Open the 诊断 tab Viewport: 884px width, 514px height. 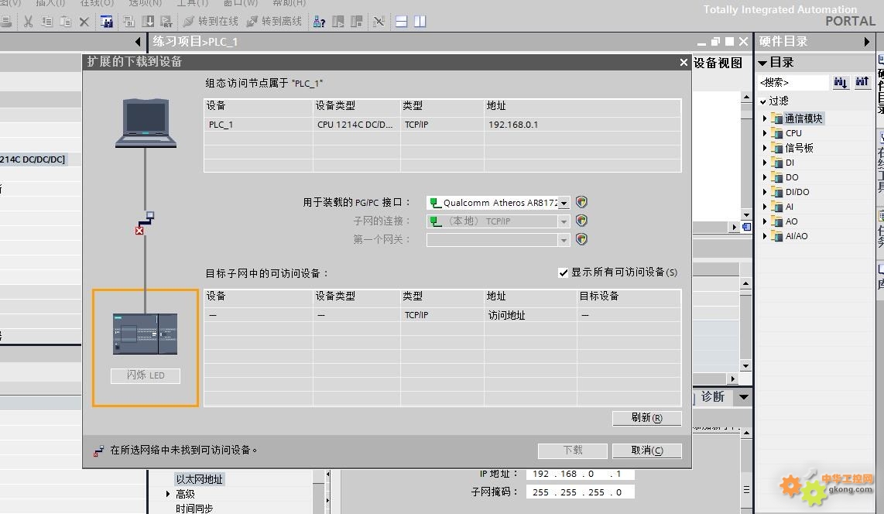[x=713, y=397]
